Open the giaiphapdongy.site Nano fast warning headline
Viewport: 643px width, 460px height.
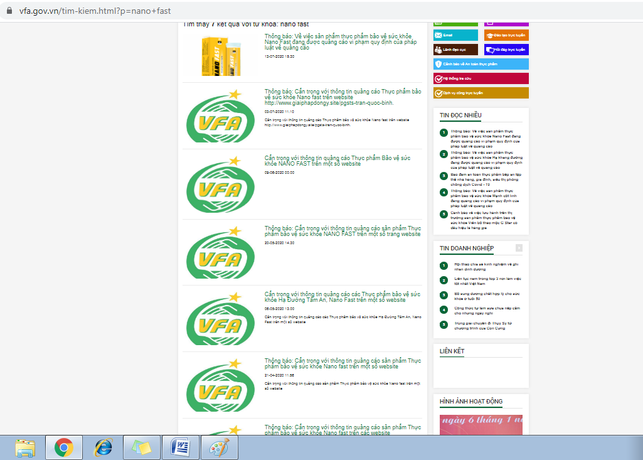pyautogui.click(x=343, y=97)
